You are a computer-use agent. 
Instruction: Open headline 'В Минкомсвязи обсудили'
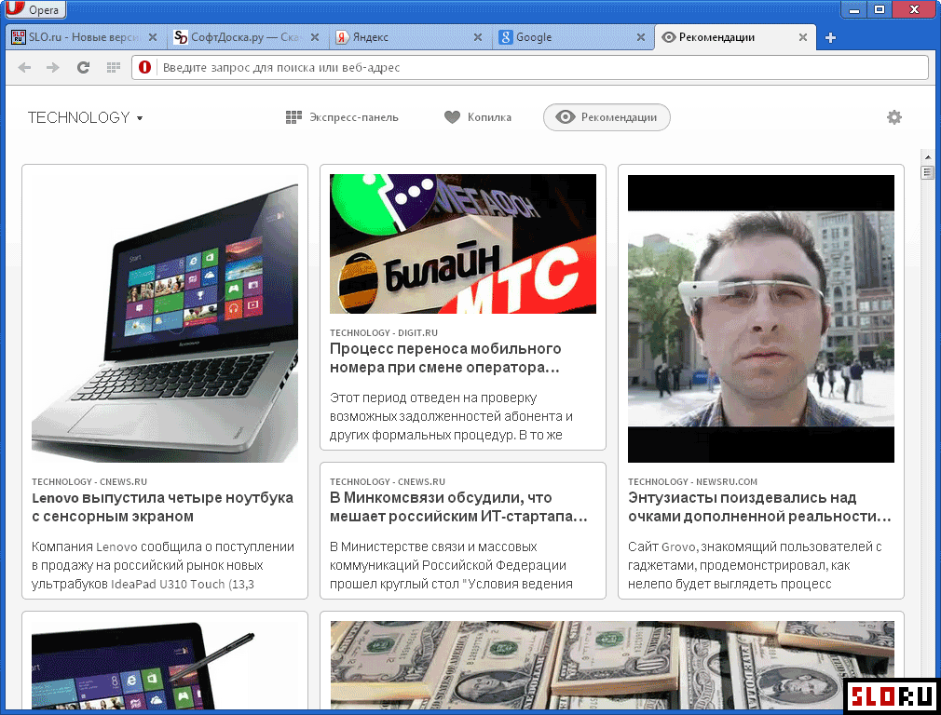click(459, 506)
